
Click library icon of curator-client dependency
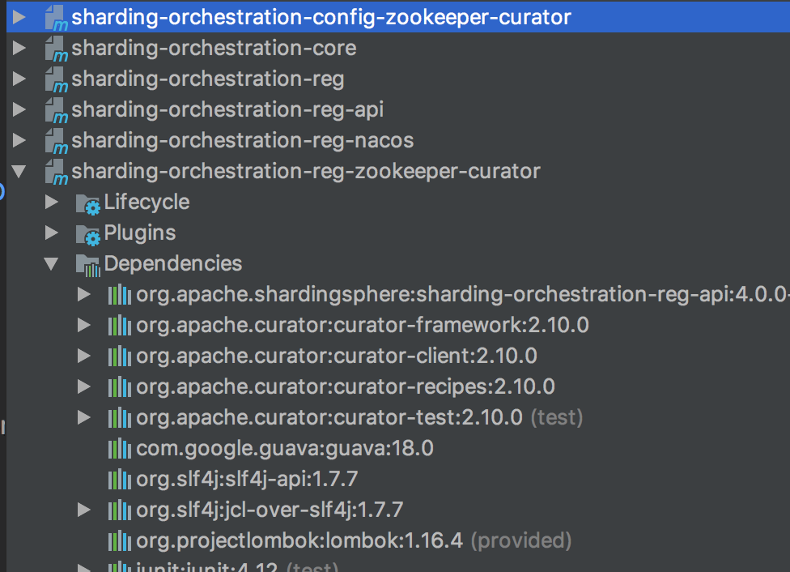120,356
